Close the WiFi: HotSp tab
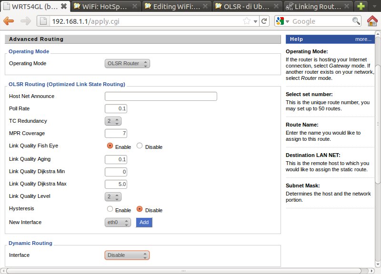 [x=135, y=6]
